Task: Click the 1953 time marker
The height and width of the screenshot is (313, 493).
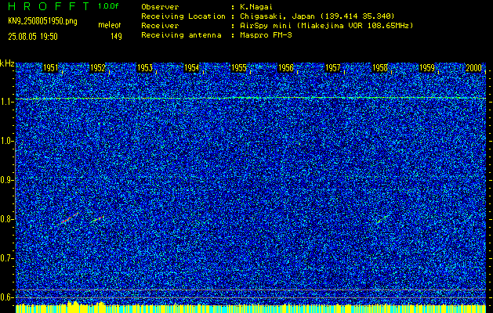Action: click(x=145, y=68)
